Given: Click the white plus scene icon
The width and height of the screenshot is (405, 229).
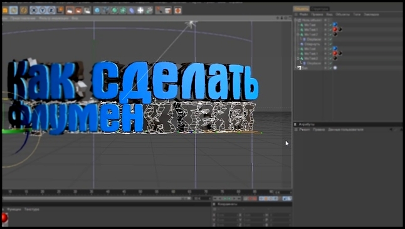Looking at the screenshot, I should point(140,11).
